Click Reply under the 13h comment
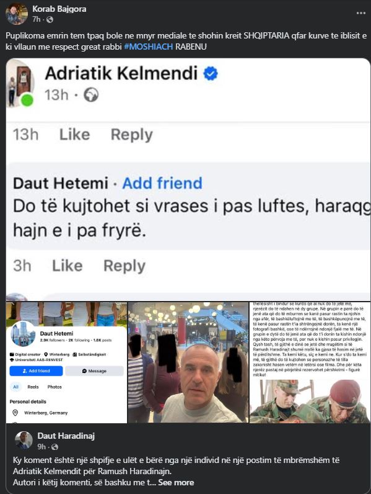The image size is (371, 494). (132, 135)
